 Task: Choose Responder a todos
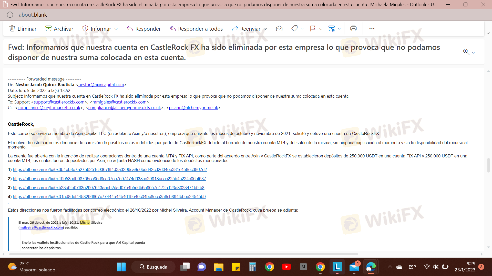coord(196,29)
